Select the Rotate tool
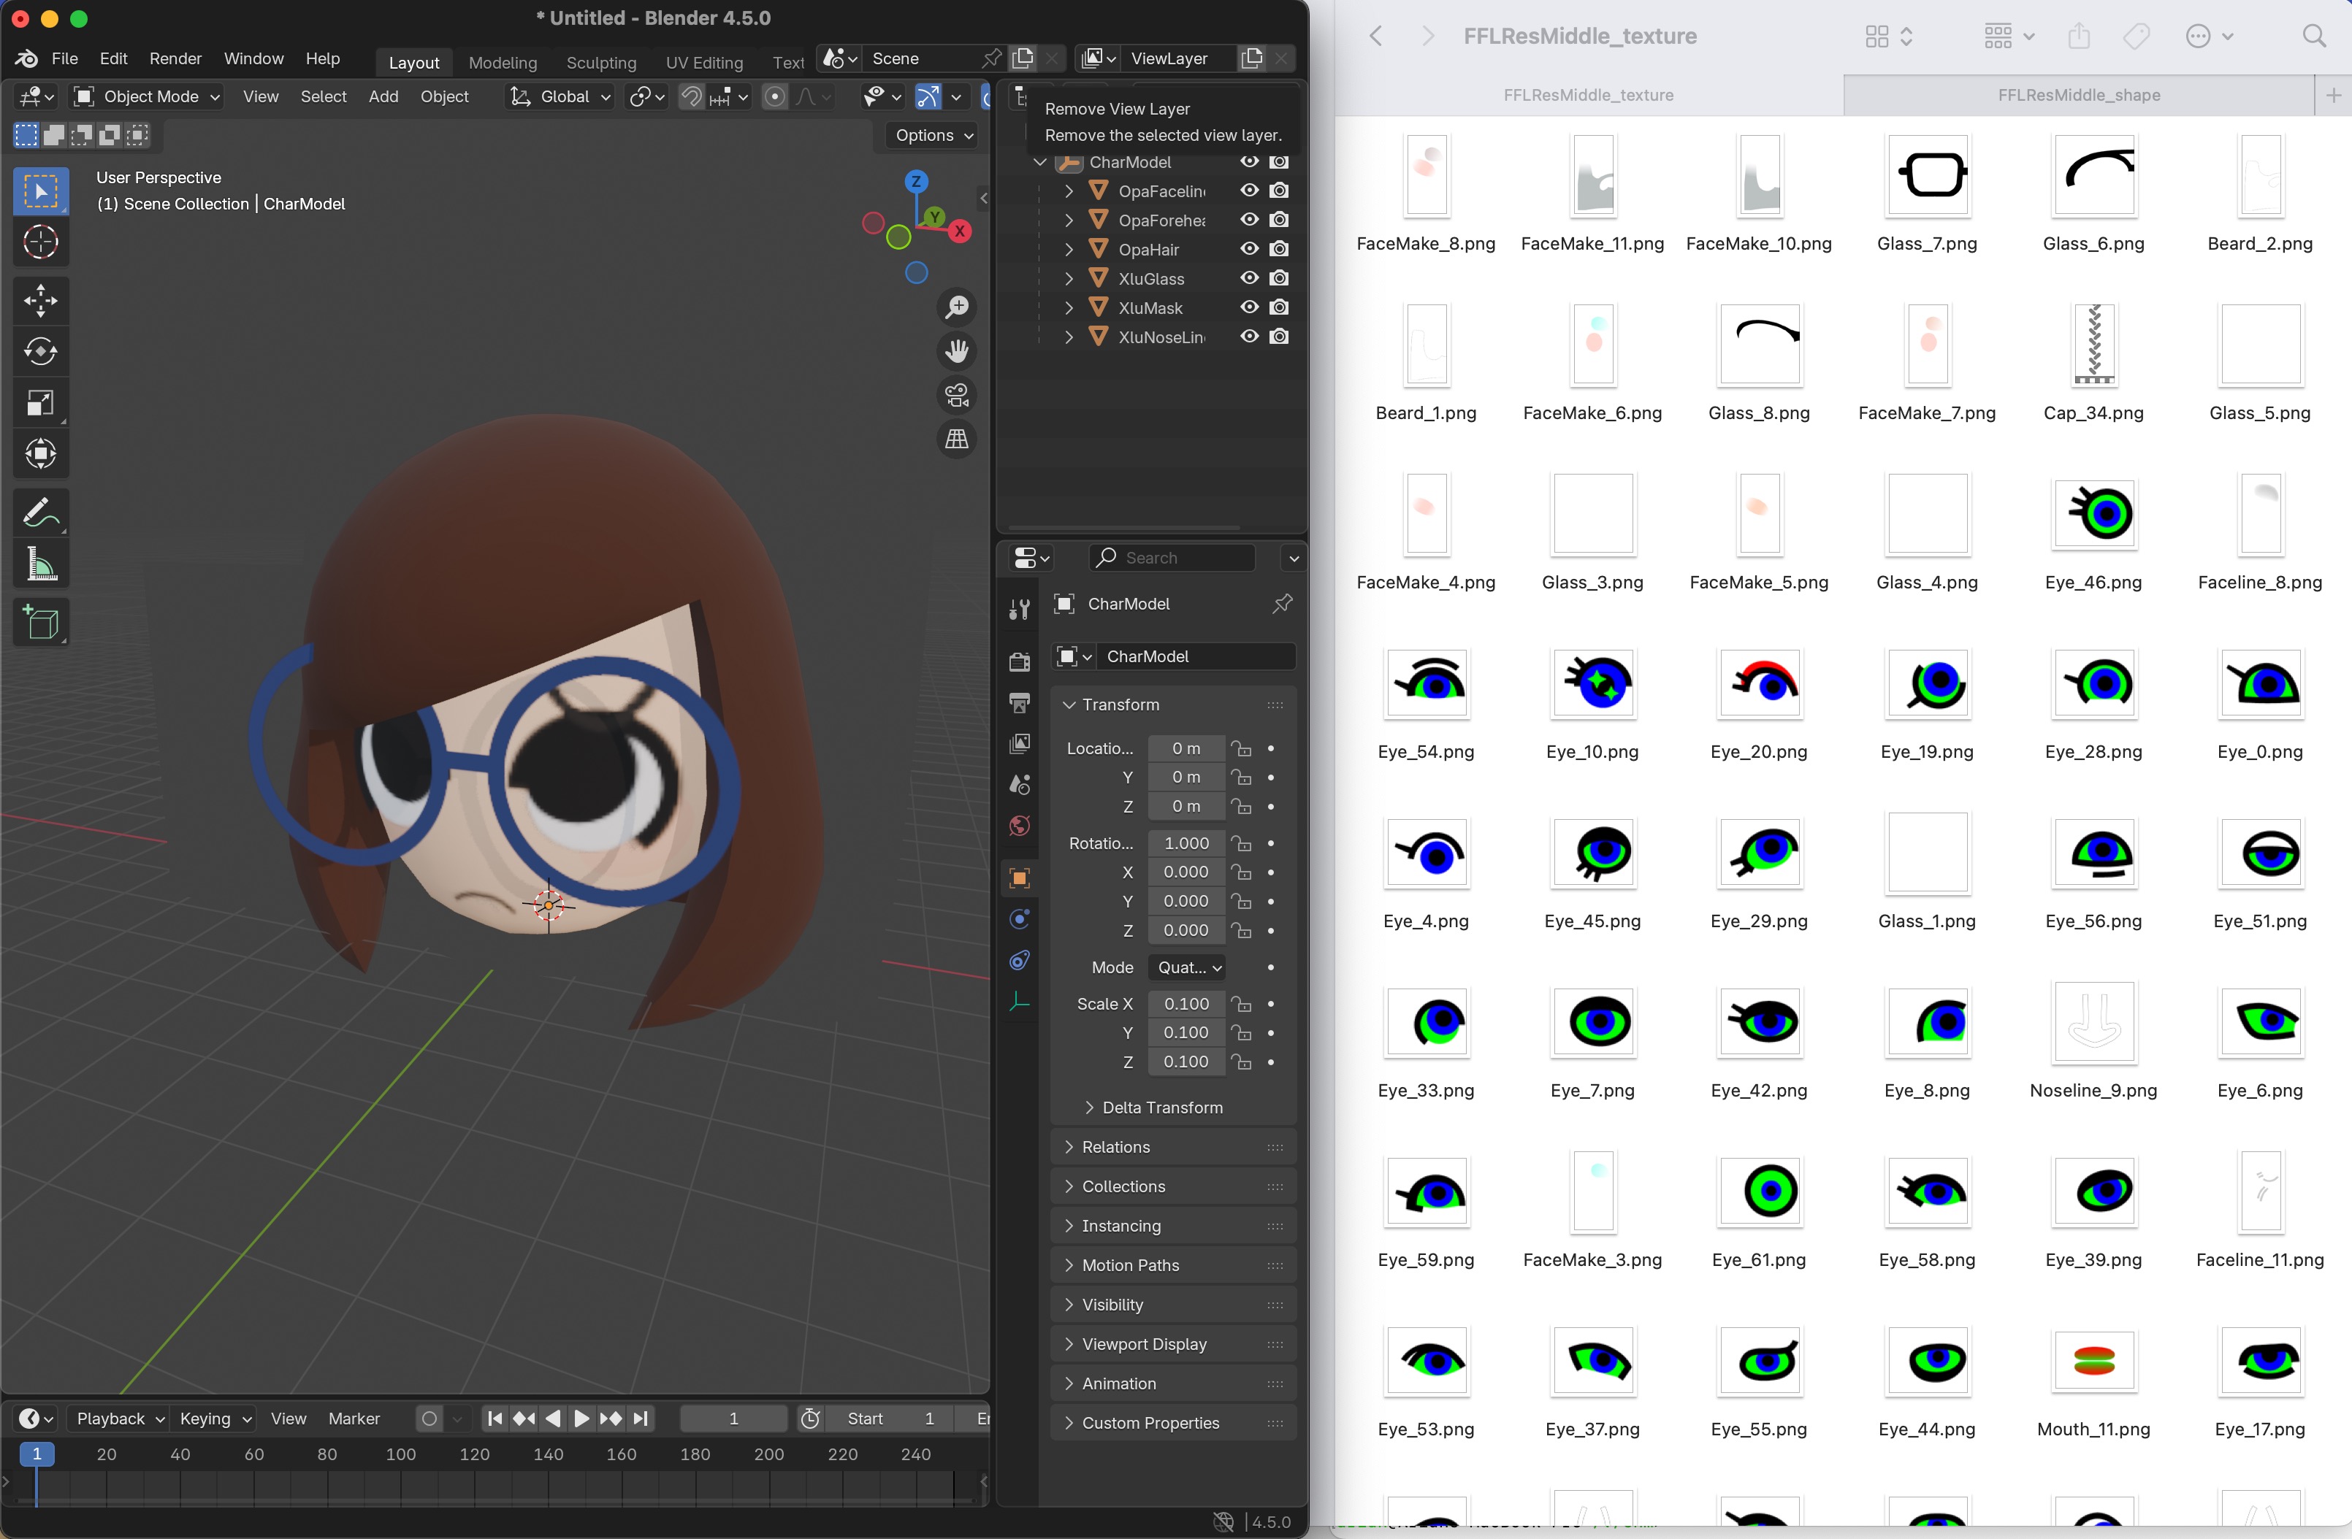This screenshot has width=2352, height=1539. [x=40, y=352]
